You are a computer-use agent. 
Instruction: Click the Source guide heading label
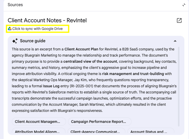pyautogui.click(x=33, y=41)
